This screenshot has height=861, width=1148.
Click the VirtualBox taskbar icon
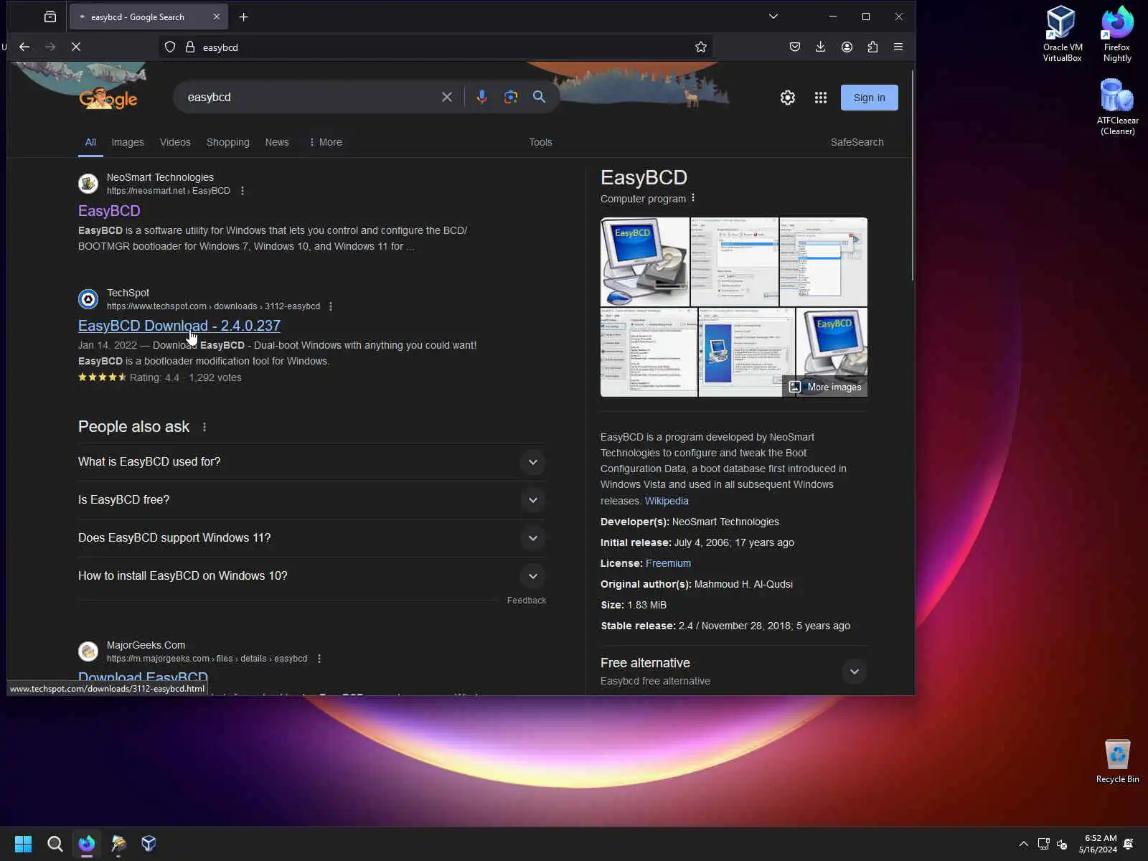click(149, 844)
